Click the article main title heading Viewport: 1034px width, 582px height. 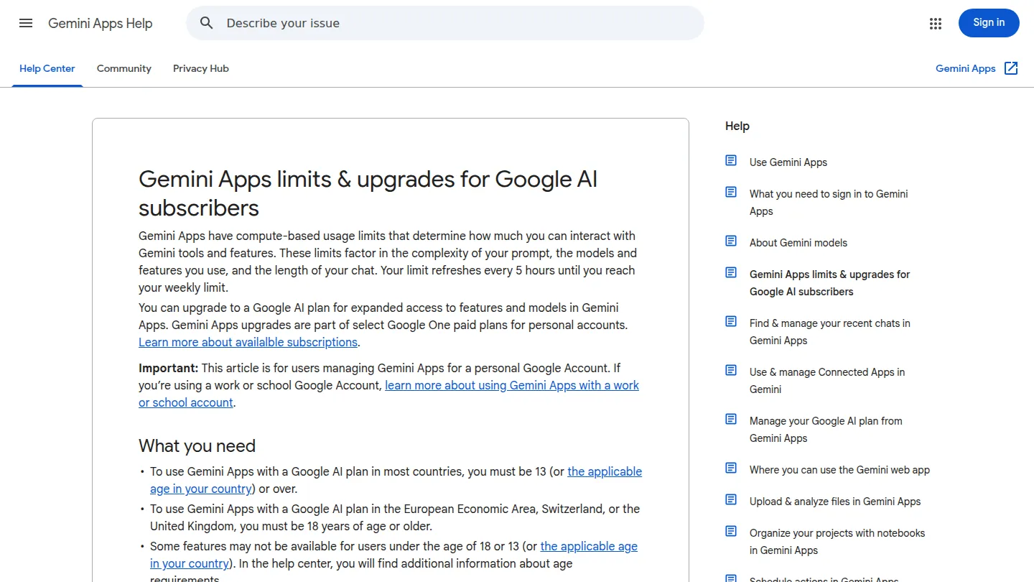[368, 193]
